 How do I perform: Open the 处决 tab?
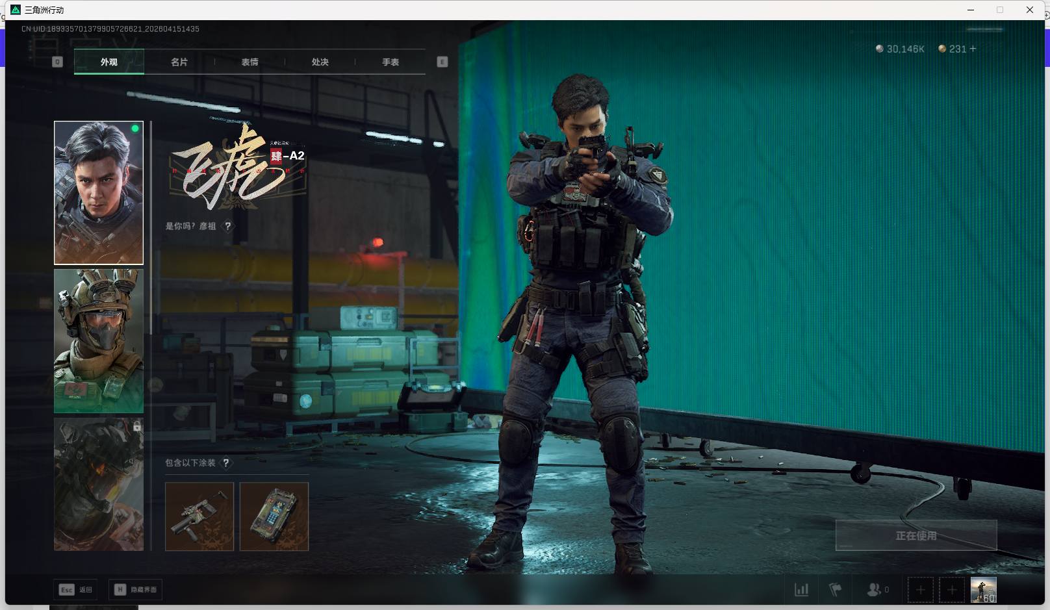click(320, 62)
